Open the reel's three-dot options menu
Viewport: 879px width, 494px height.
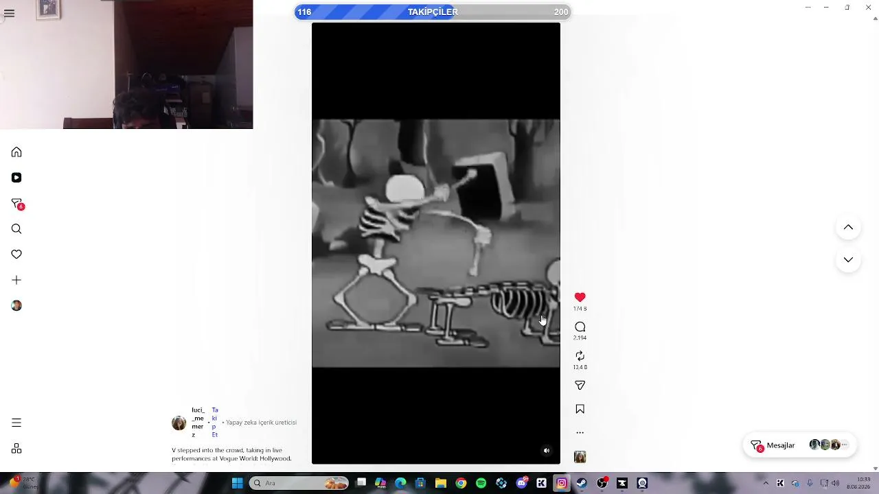point(580,433)
